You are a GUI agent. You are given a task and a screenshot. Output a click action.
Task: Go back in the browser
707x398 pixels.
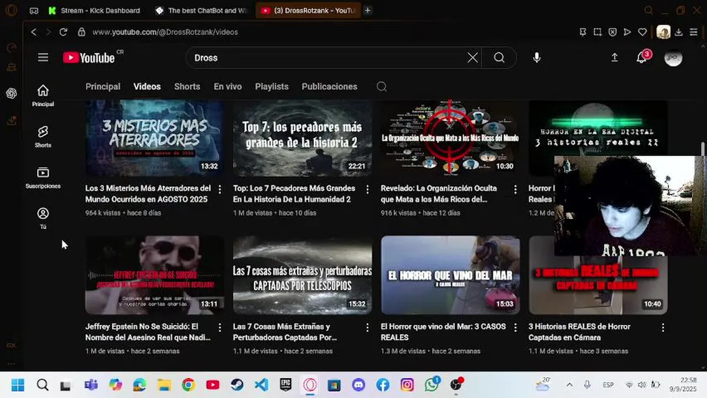coord(34,32)
